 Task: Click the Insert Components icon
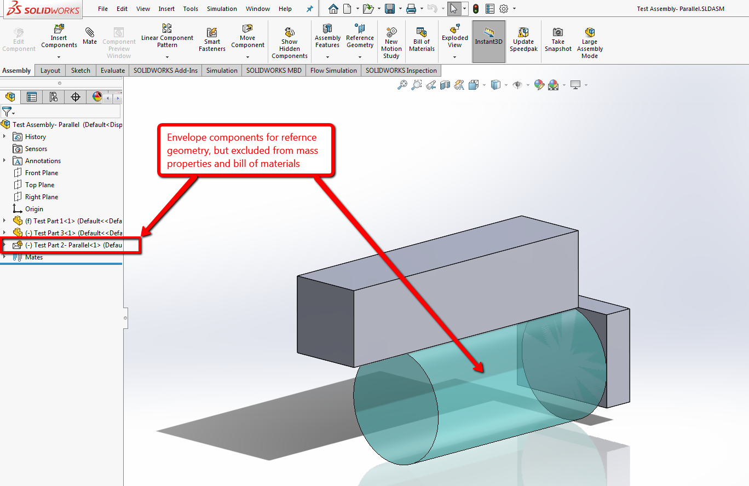click(x=59, y=29)
